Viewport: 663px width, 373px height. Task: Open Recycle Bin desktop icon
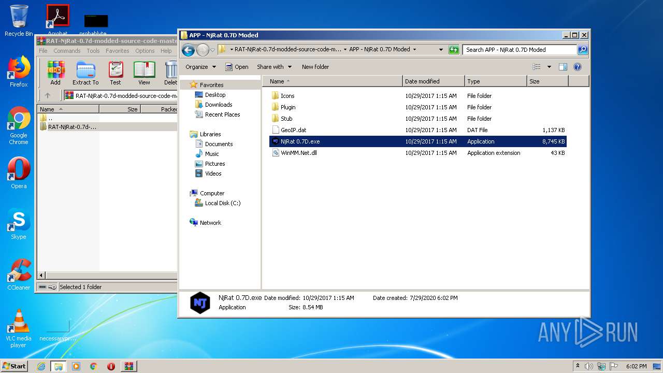(19, 21)
